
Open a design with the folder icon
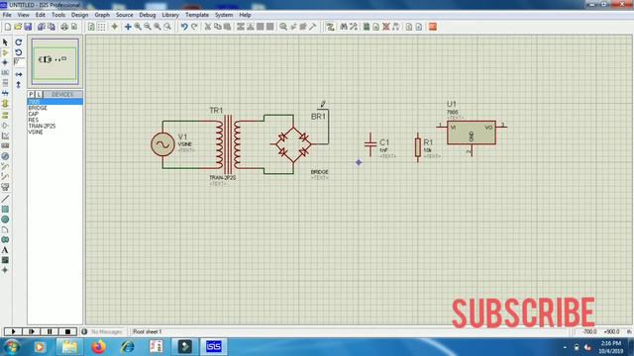tap(18, 27)
